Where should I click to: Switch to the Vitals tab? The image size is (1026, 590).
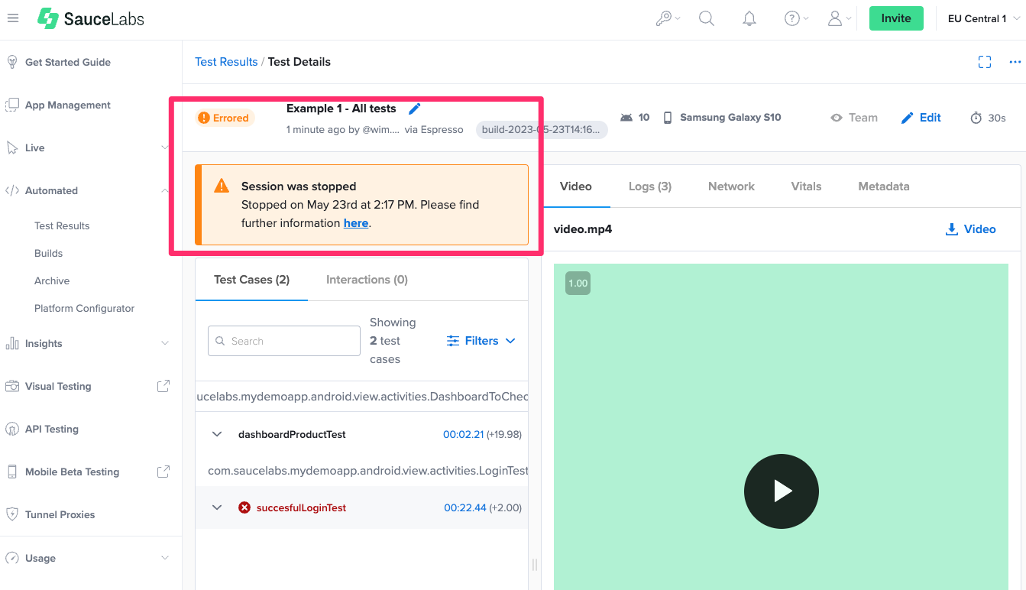(806, 186)
